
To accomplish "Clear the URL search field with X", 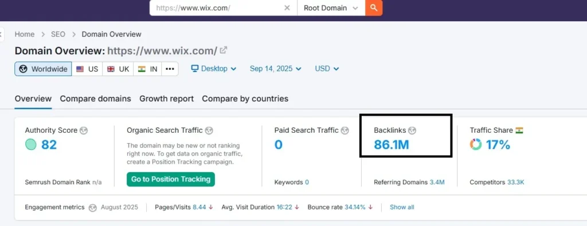I will click(x=287, y=8).
